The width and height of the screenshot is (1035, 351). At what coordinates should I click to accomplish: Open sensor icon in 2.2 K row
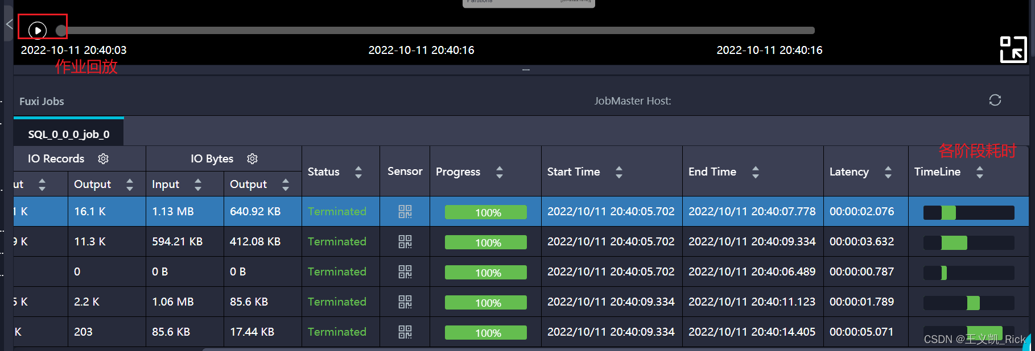click(405, 302)
